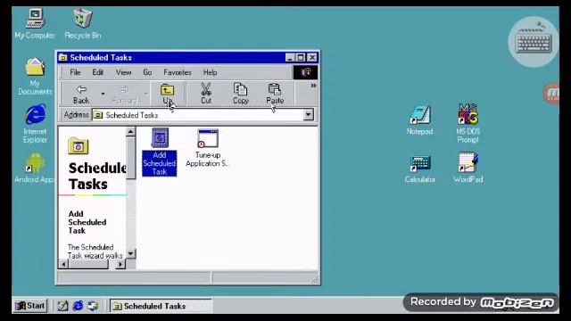
Task: Open the Edit menu
Action: pyautogui.click(x=97, y=72)
